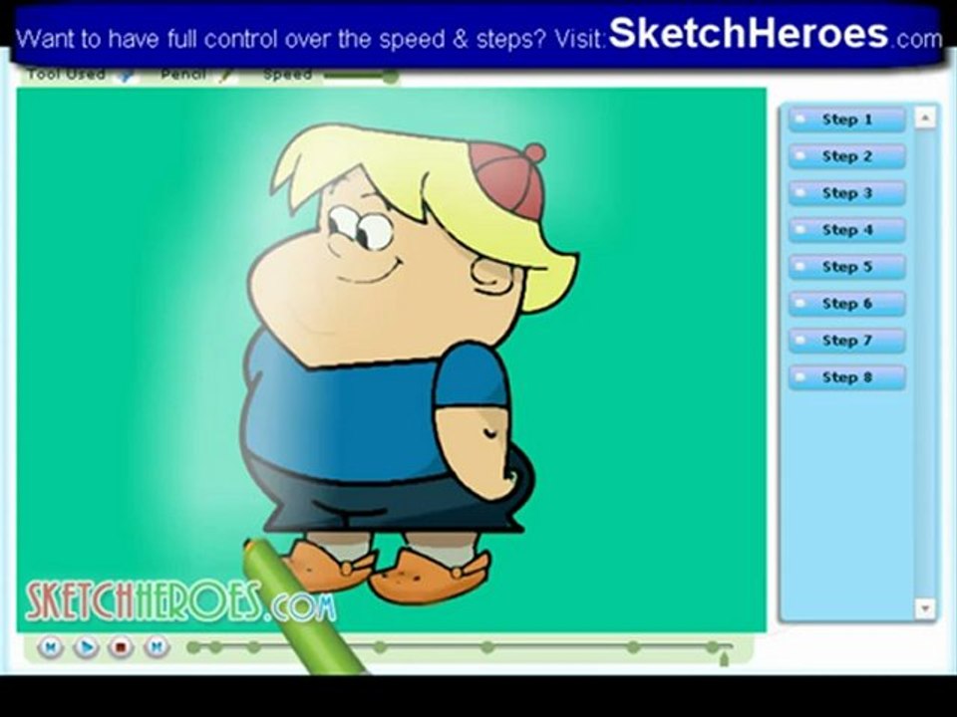Jump to Step 8, the final step
Screen dimensions: 957x717
coord(846,377)
